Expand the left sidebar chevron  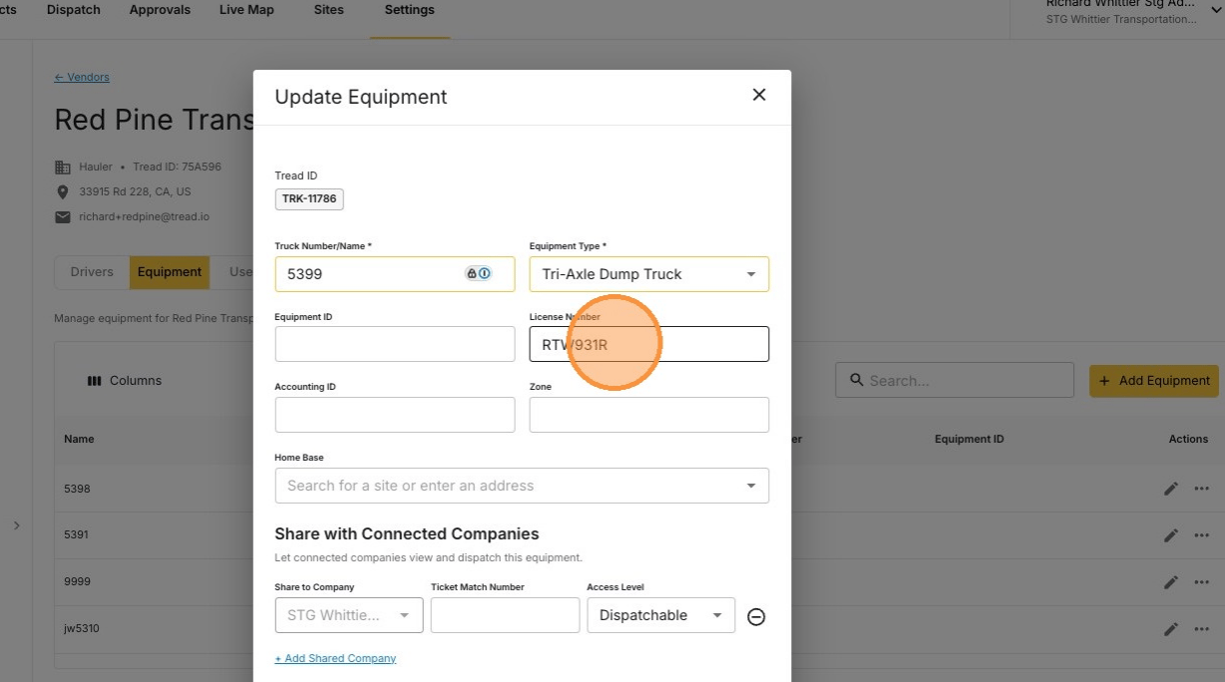tap(16, 525)
